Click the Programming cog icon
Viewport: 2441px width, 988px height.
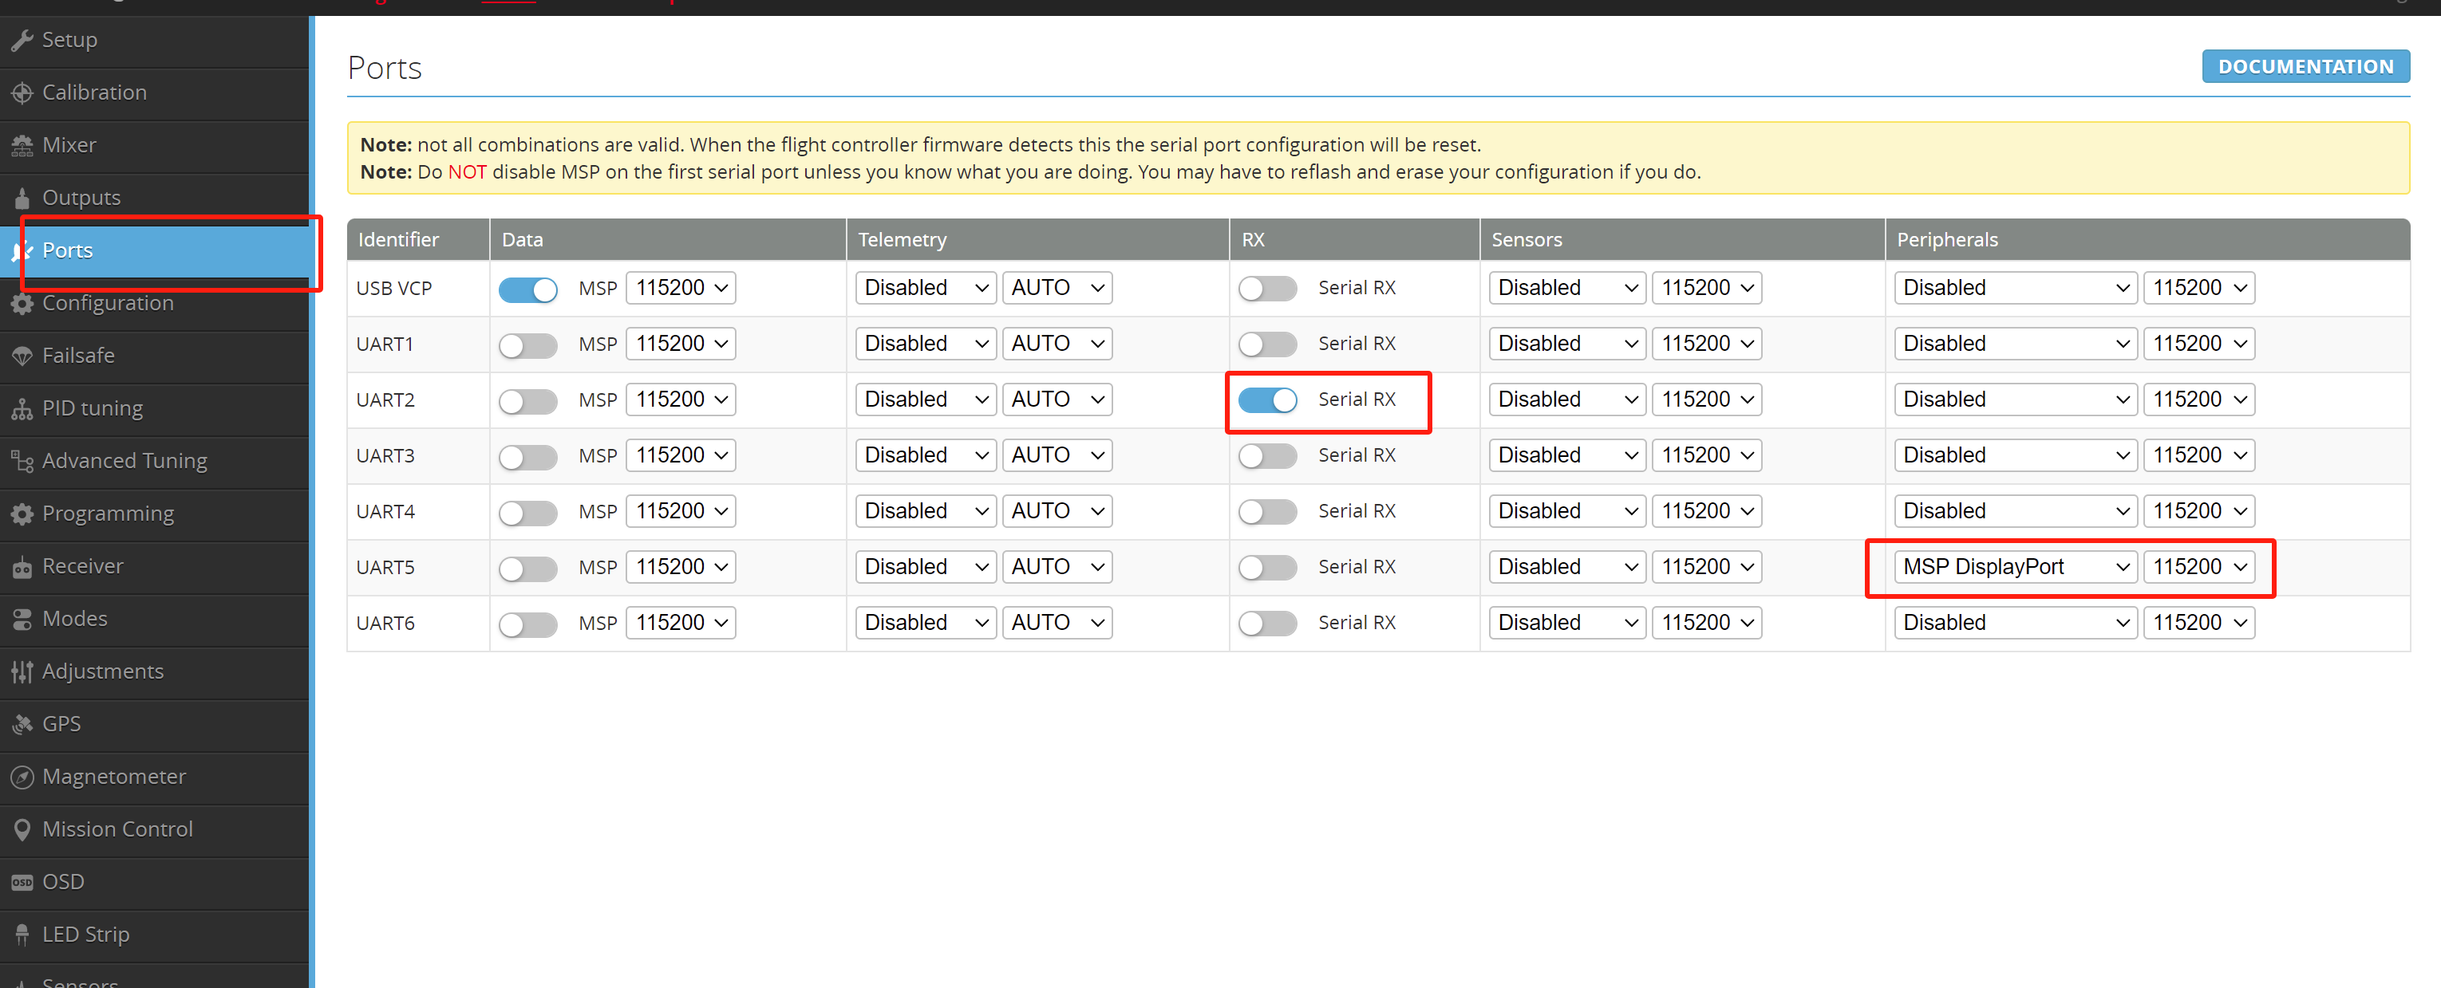(x=22, y=514)
